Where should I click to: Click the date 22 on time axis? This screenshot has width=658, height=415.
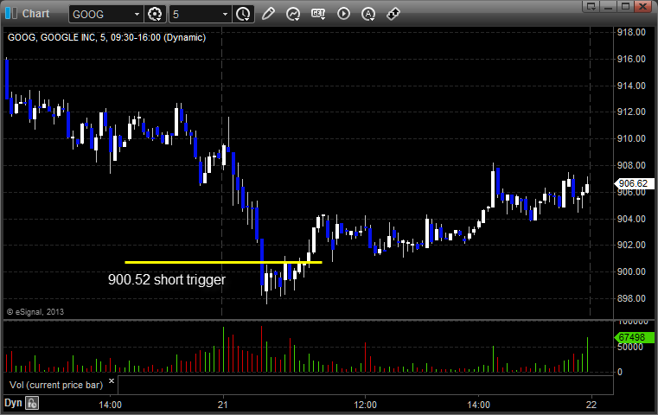point(591,405)
